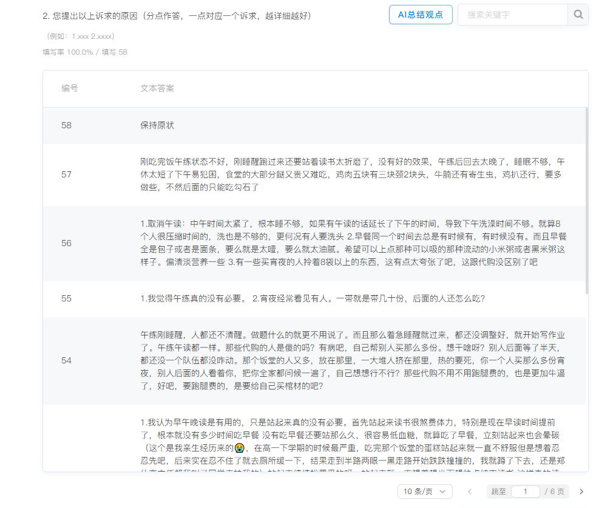Select row number 57
This screenshot has width=613, height=508.
point(67,174)
